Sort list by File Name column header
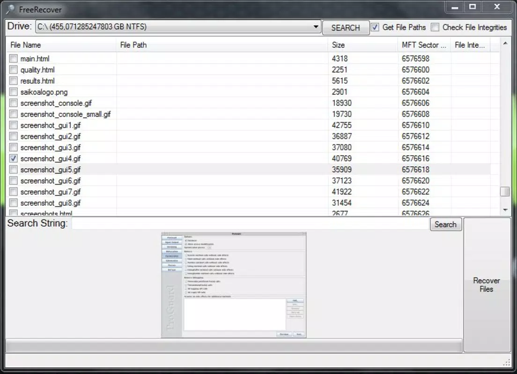 pos(61,45)
